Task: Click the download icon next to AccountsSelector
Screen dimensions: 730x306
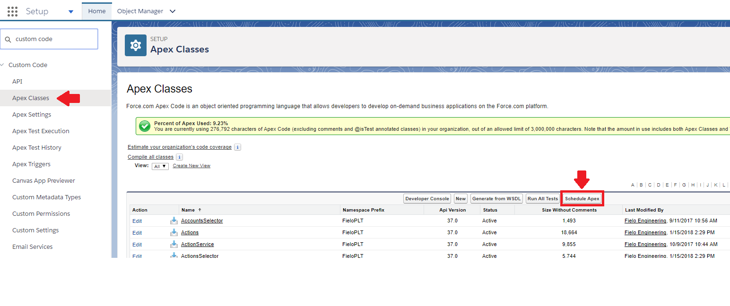Action: coord(174,221)
